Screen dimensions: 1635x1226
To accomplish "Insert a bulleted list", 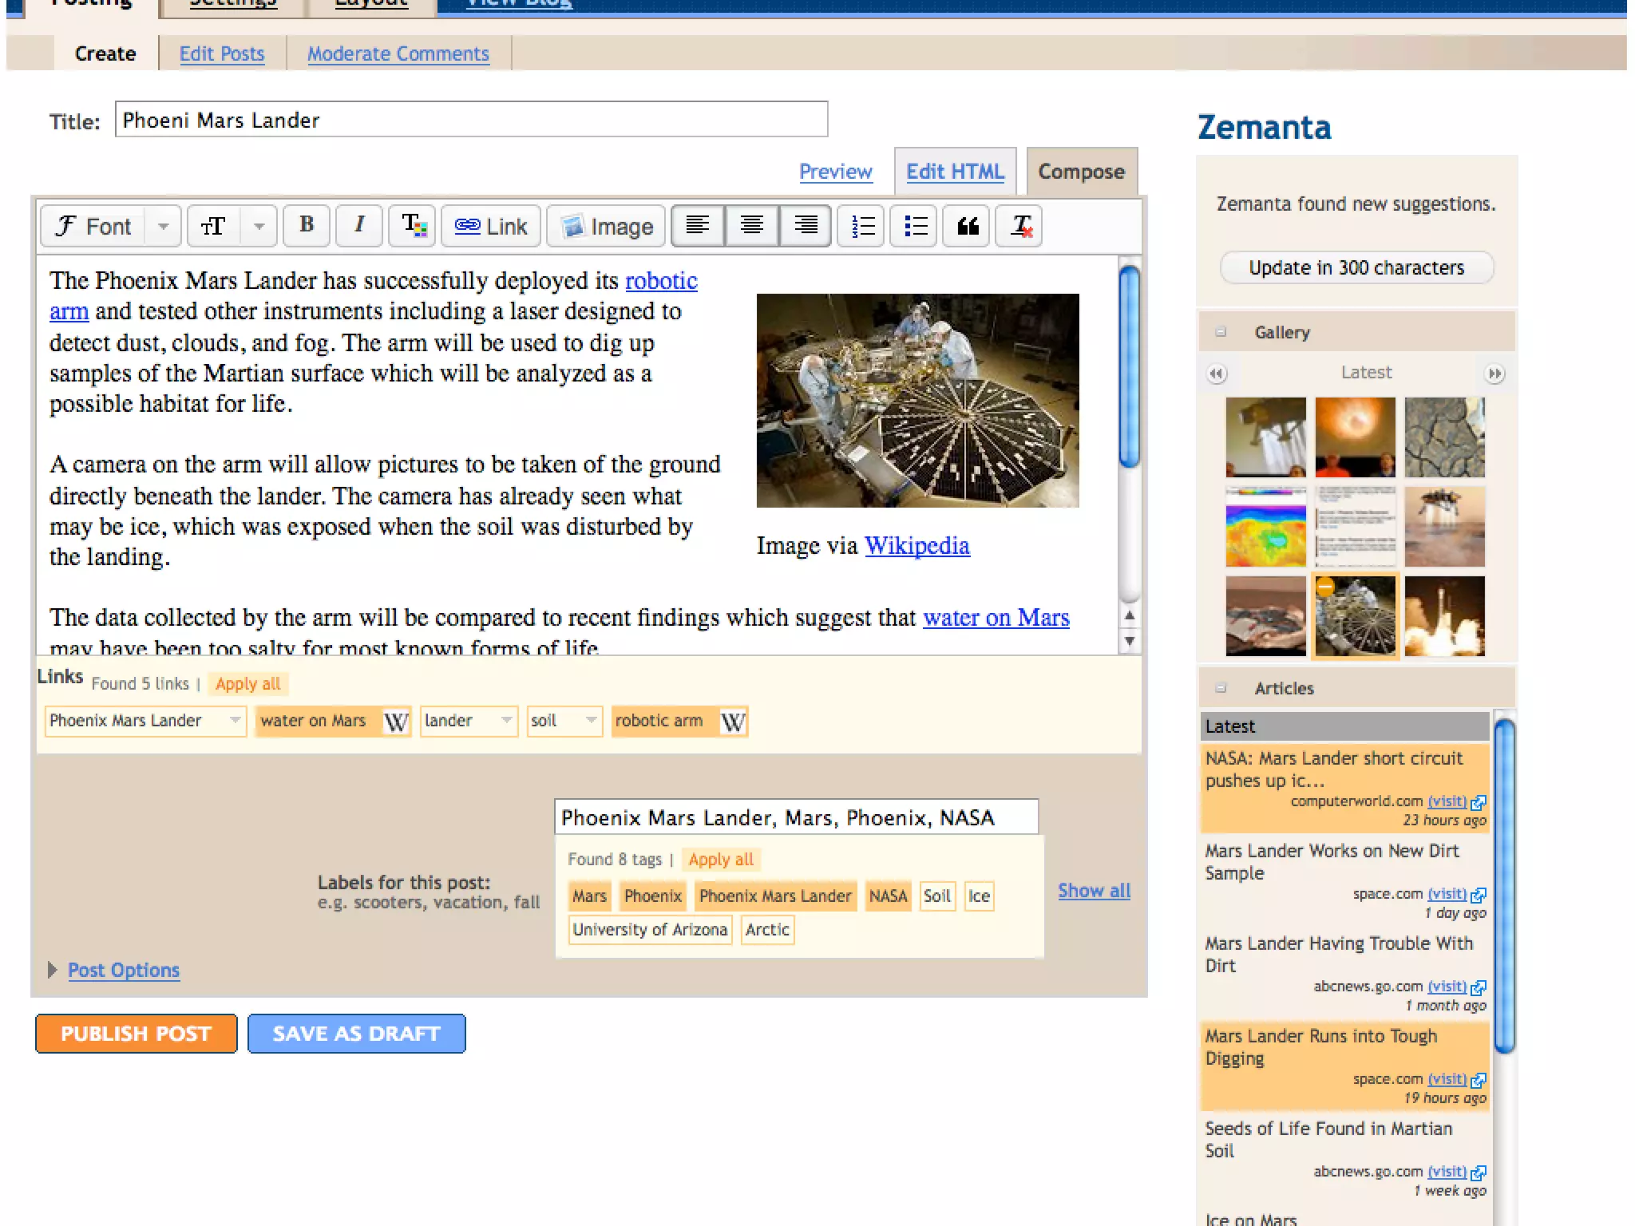I will click(914, 226).
